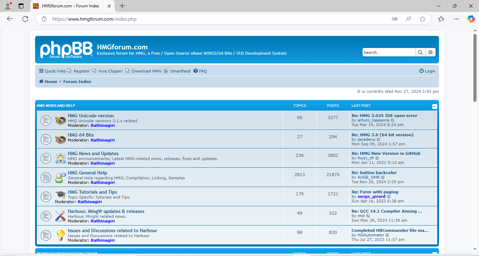Open the Register link
Screen dimensions: 479x256
(x=81, y=71)
